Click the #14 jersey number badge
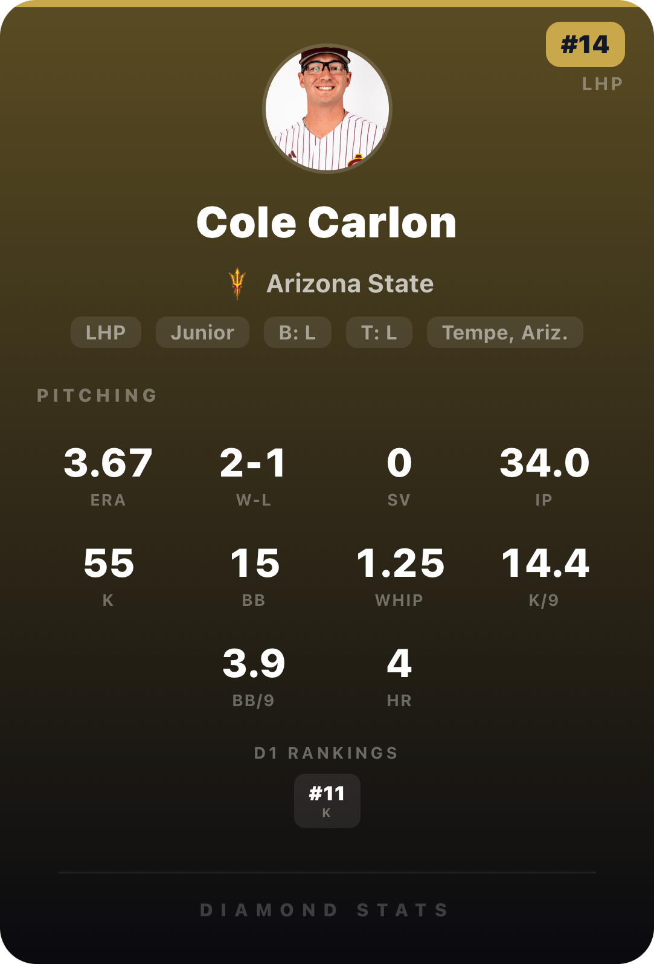 click(585, 45)
